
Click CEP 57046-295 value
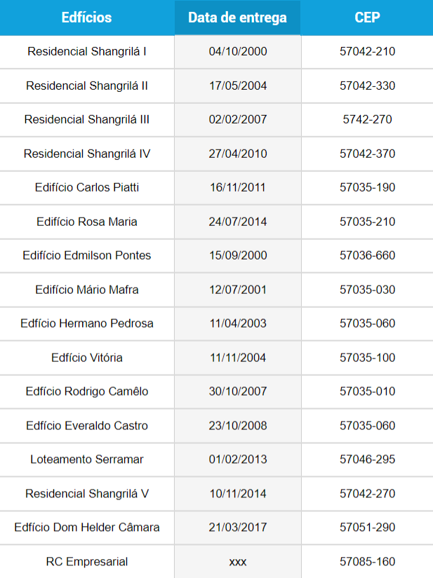367,459
